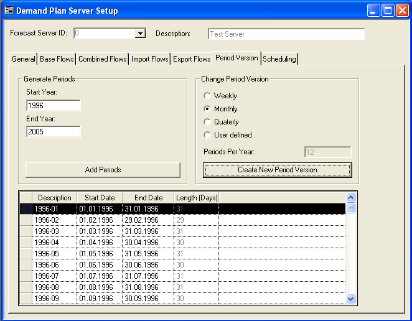412x321 pixels.
Task: Click end date cell 30.09.1996
Action: [148, 299]
